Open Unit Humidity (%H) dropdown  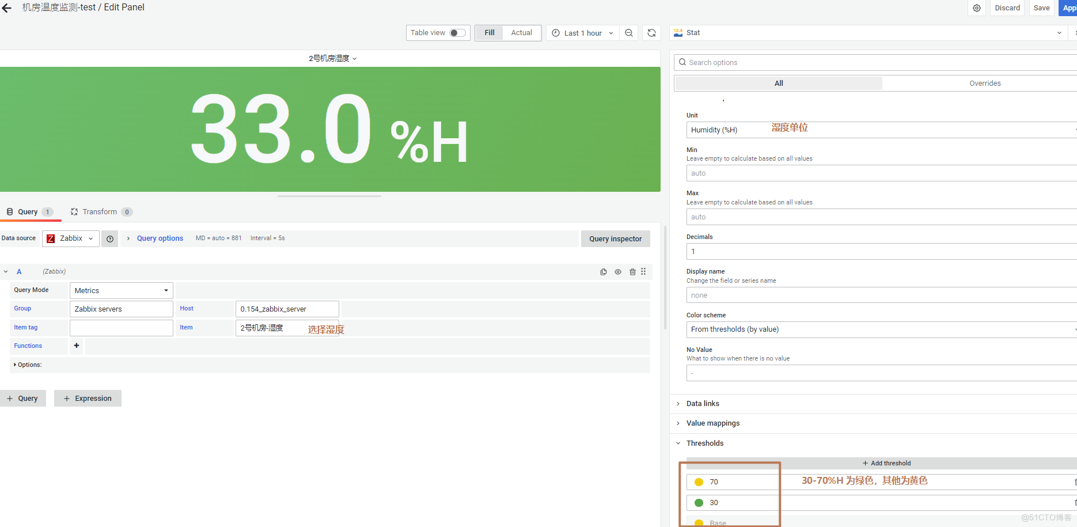[x=882, y=130]
